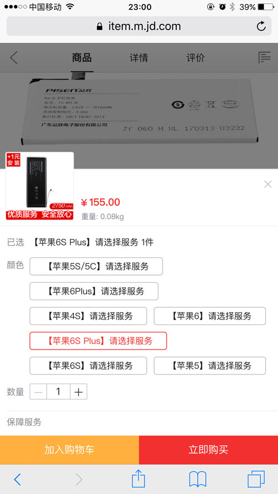
Task: Choose the 【苹果6S】 option
Action: pos(88,366)
